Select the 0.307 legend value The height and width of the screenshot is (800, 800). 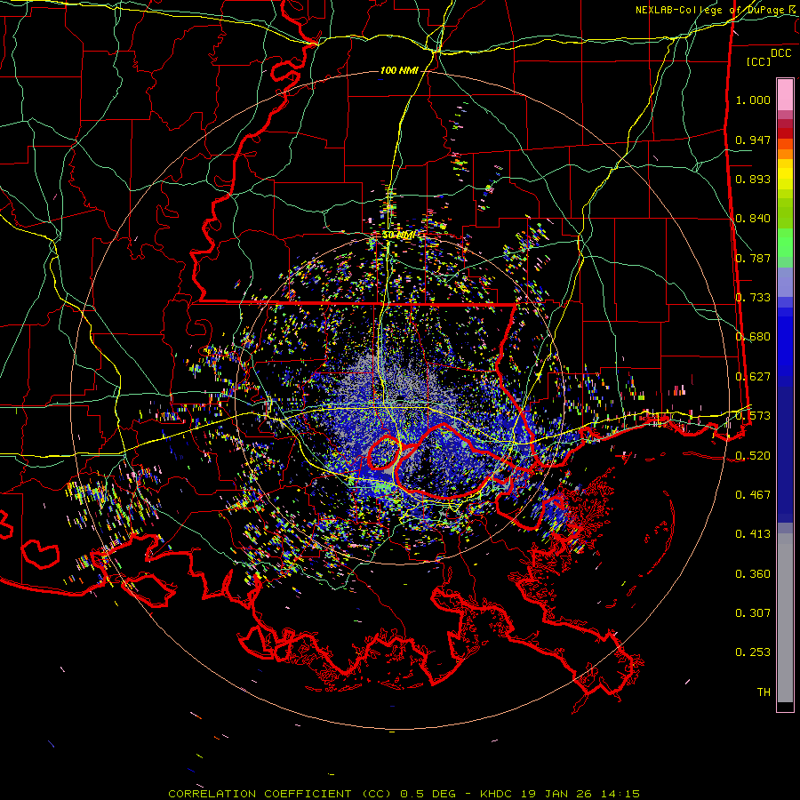753,612
